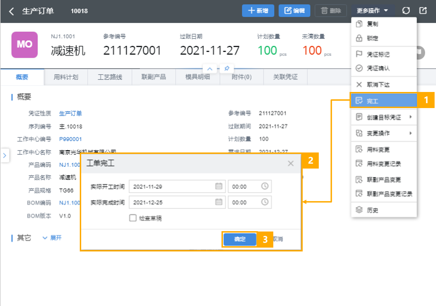Expand 变更操作 submenu
The image size is (436, 306).
pos(384,133)
